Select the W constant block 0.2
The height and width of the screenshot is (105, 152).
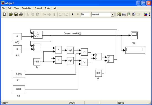click(98, 73)
